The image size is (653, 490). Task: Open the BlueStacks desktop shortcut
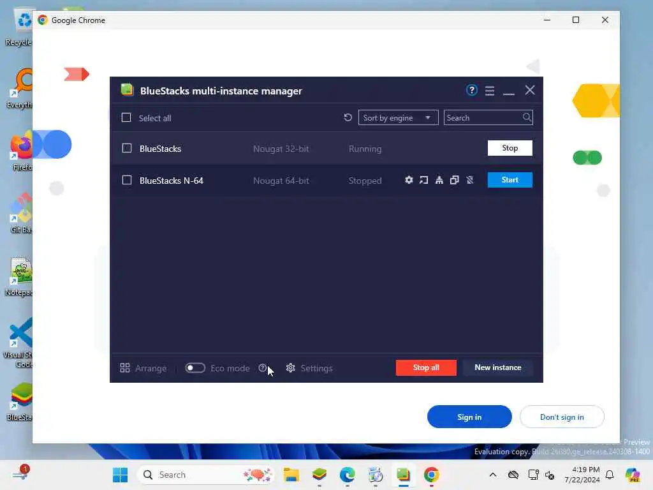pyautogui.click(x=20, y=402)
